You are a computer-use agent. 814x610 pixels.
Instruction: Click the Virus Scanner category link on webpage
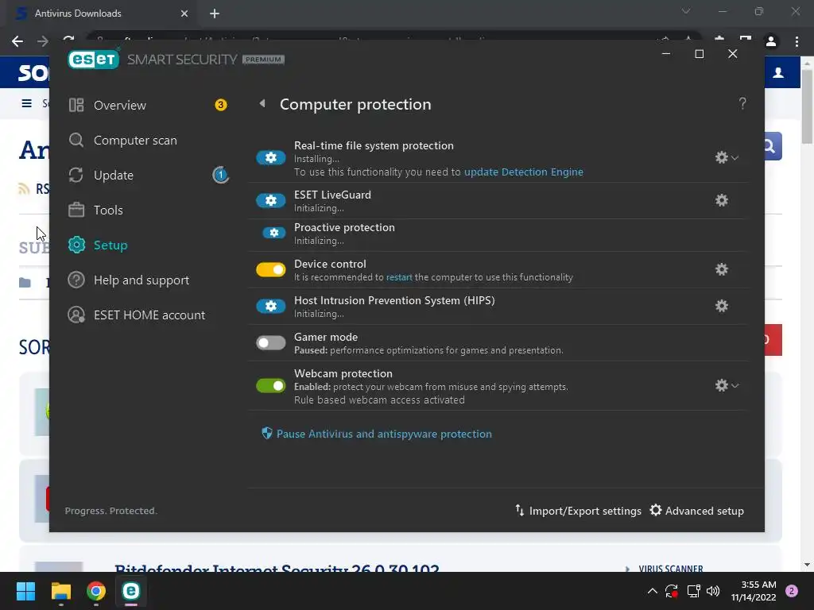[x=671, y=568]
